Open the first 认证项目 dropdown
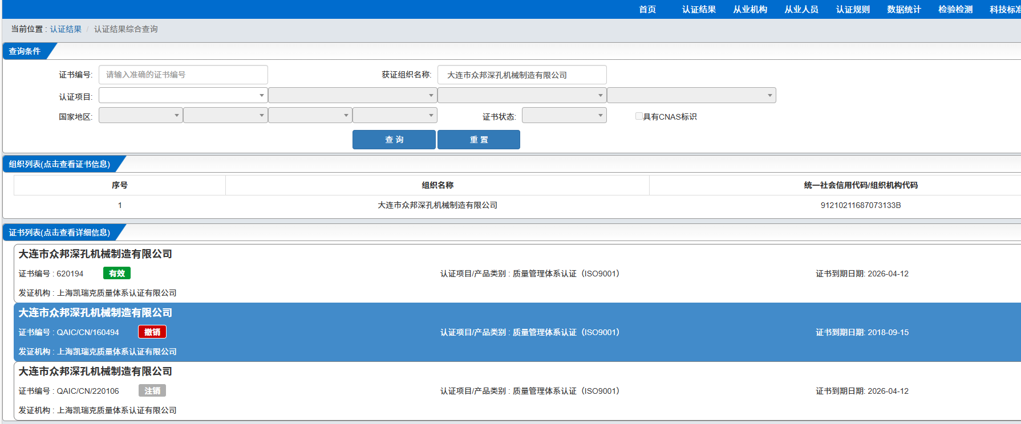 click(183, 95)
